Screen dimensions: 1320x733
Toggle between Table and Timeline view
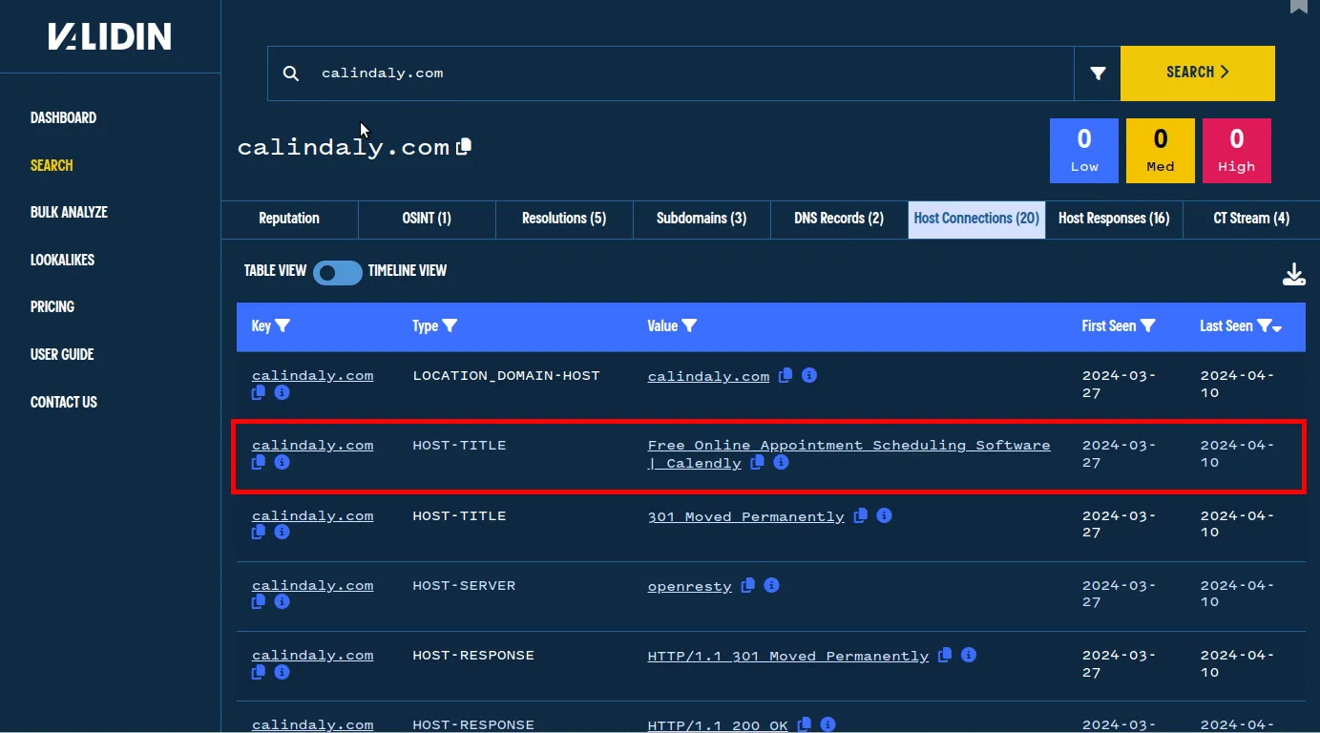click(x=338, y=272)
